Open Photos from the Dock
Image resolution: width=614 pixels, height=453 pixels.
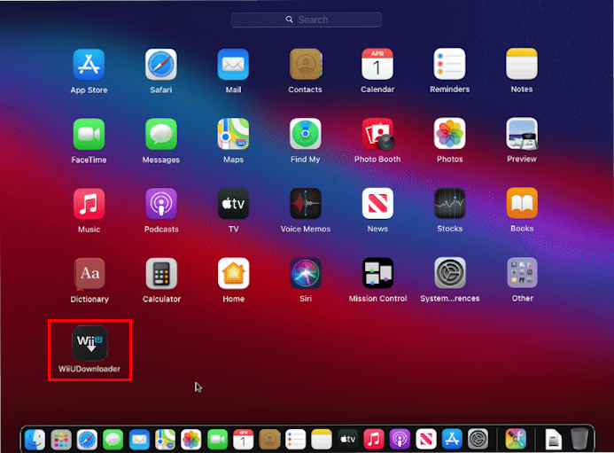pyautogui.click(x=190, y=440)
